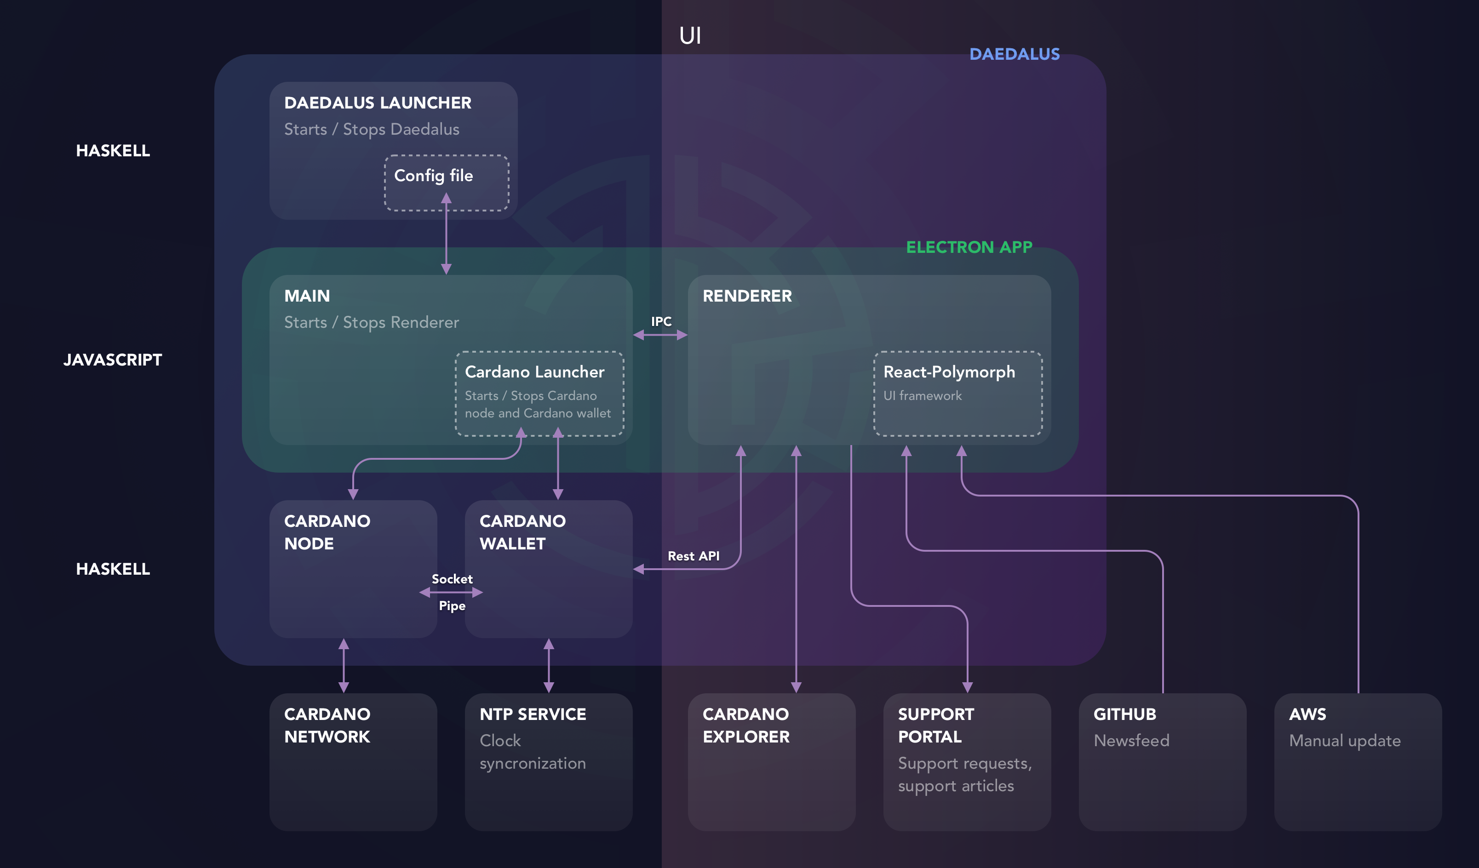
Task: Click the Rest API label
Action: tap(693, 556)
